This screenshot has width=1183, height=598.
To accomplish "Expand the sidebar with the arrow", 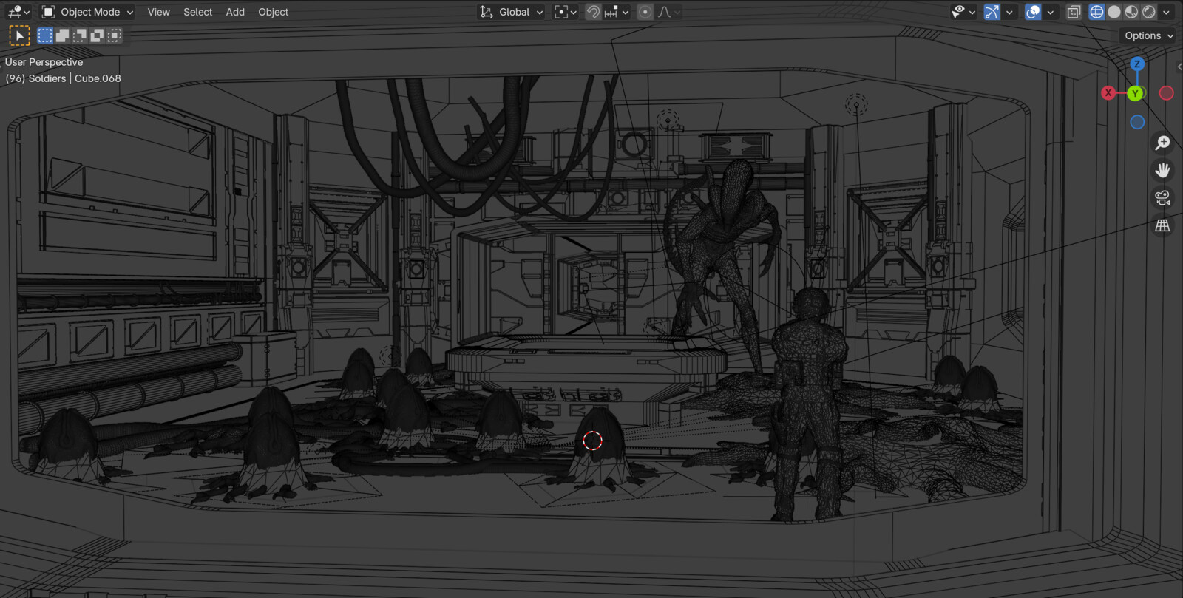I will pyautogui.click(x=1179, y=67).
